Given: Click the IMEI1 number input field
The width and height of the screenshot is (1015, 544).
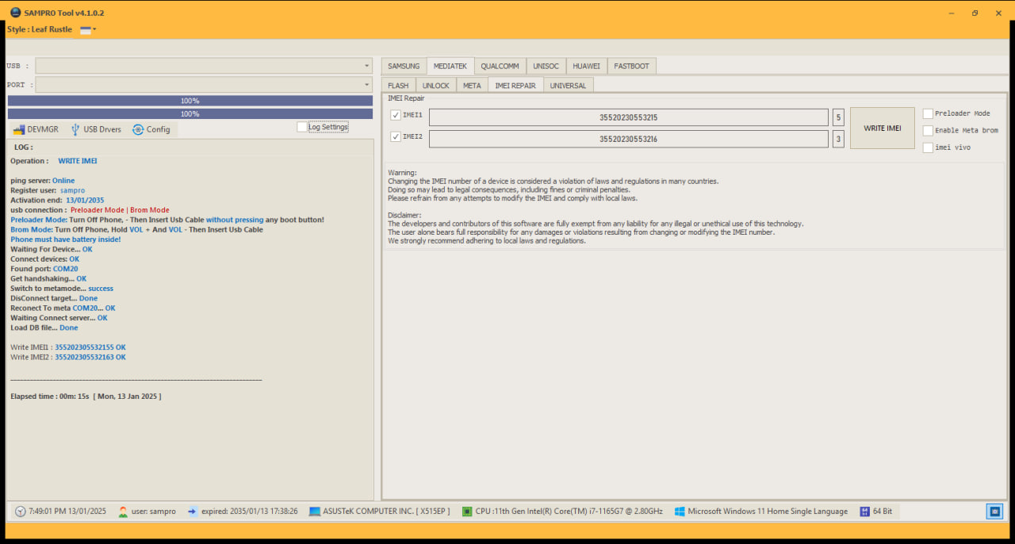Looking at the screenshot, I should [629, 117].
